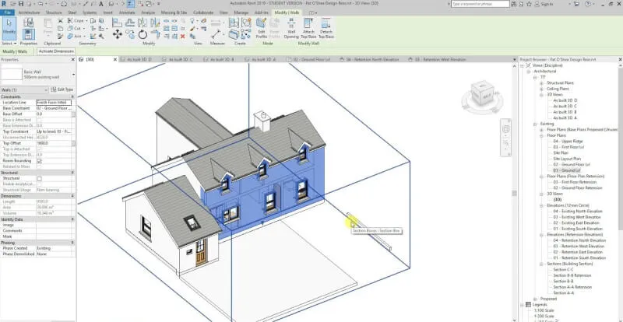Click Detach Top/Base tool
The width and height of the screenshot is (623, 322).
click(326, 28)
